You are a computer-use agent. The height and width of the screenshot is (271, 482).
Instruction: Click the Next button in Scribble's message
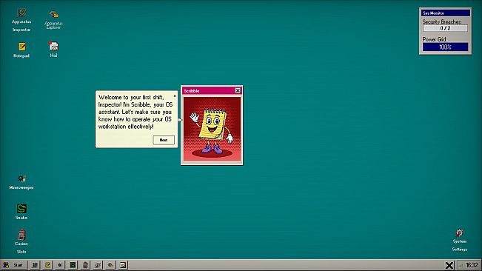(164, 140)
